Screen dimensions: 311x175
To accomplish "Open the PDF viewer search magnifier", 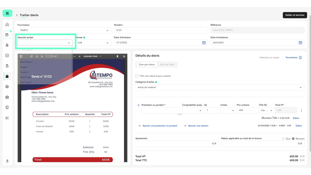I will [x=31, y=57].
